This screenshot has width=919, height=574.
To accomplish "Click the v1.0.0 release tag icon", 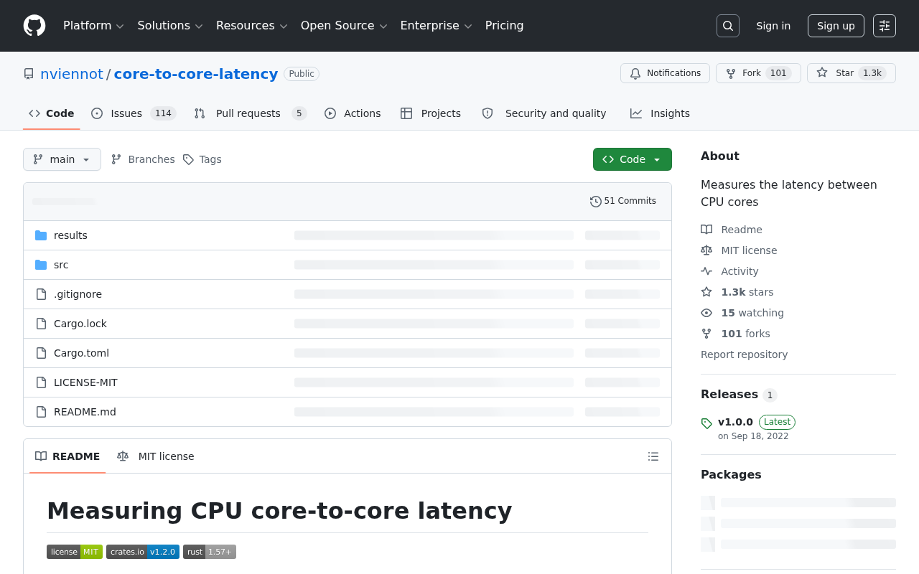I will pos(706,423).
